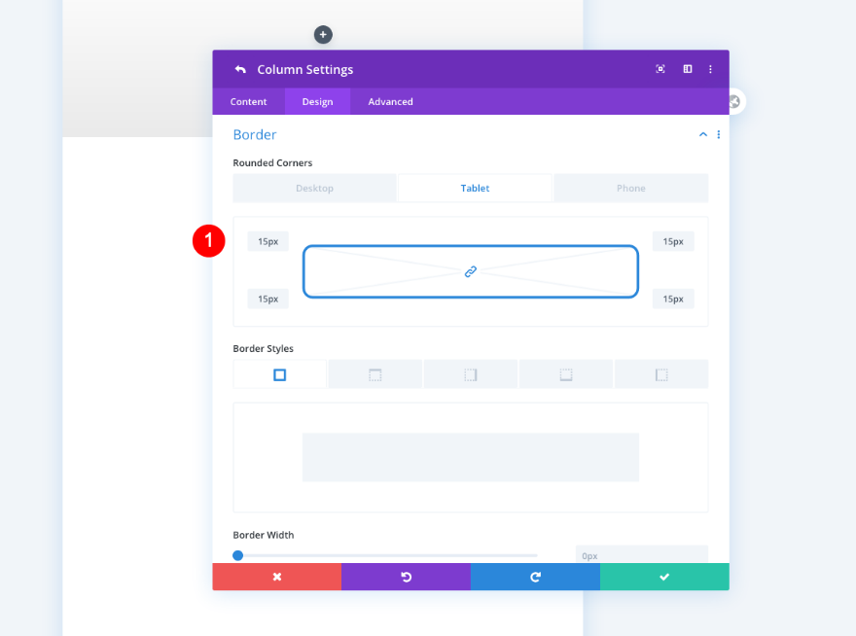Undo the last change with purple button
This screenshot has width=856, height=636.
coord(406,577)
